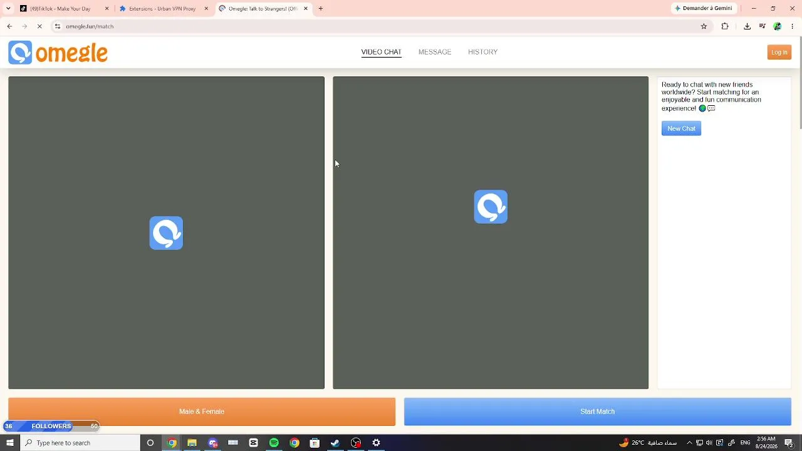Expand the tab search dropdown arrow
Viewport: 802px width, 451px height.
click(x=8, y=9)
